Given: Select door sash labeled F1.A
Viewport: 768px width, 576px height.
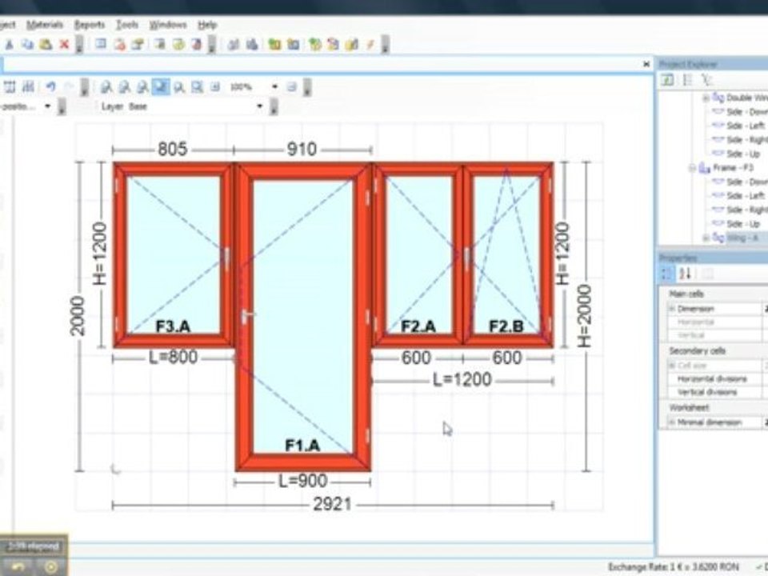Looking at the screenshot, I should (302, 317).
